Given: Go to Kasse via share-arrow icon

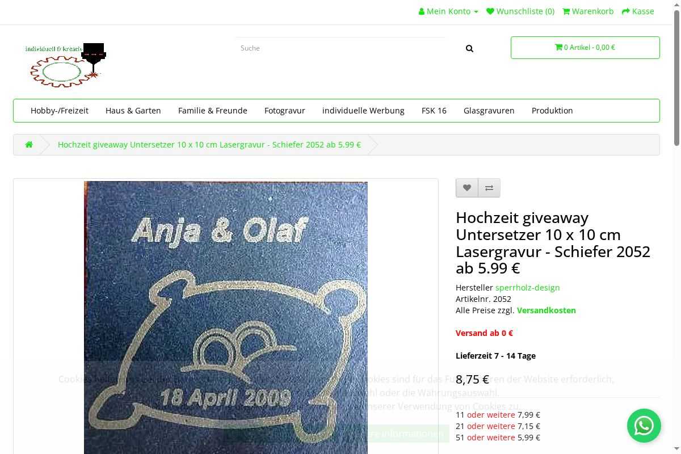Looking at the screenshot, I should tap(638, 11).
